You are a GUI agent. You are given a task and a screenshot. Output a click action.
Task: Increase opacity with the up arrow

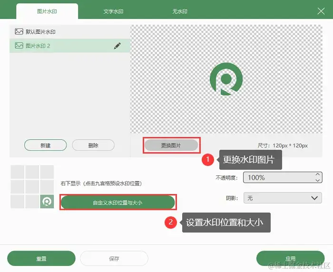point(317,175)
